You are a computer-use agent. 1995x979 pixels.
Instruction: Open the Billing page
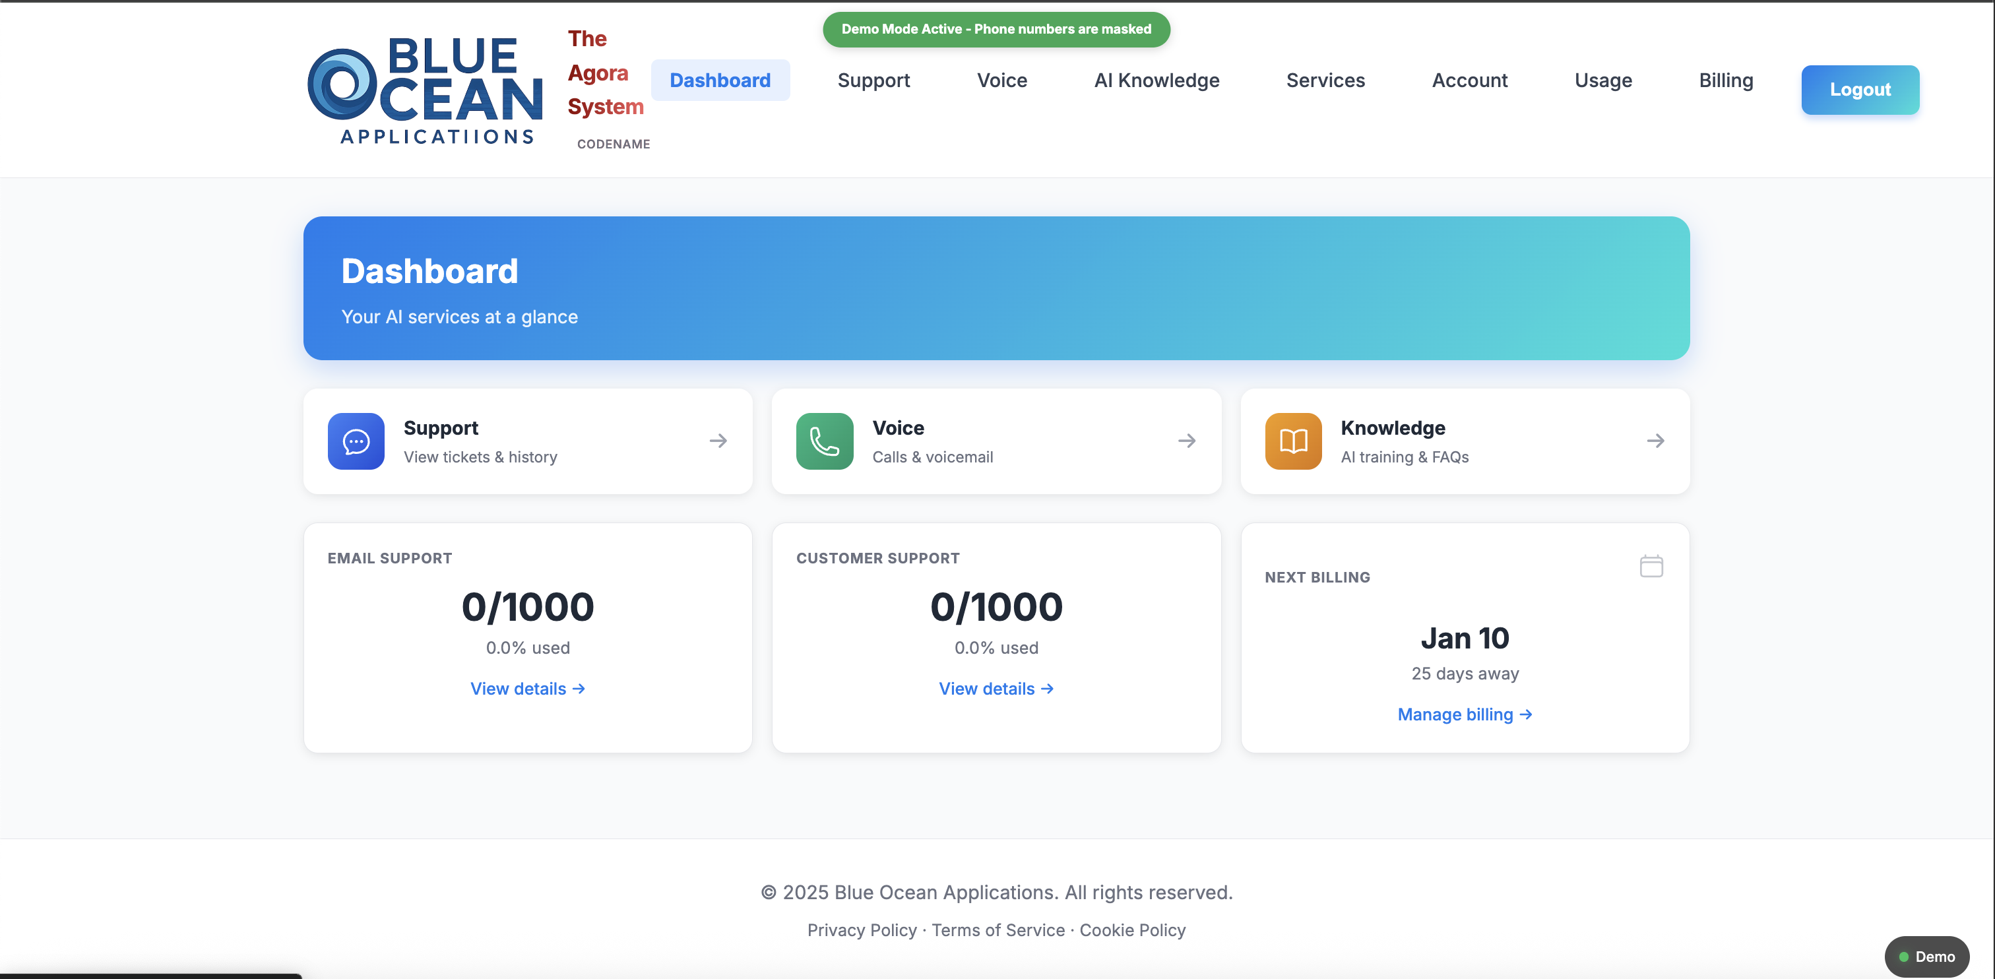click(1725, 80)
